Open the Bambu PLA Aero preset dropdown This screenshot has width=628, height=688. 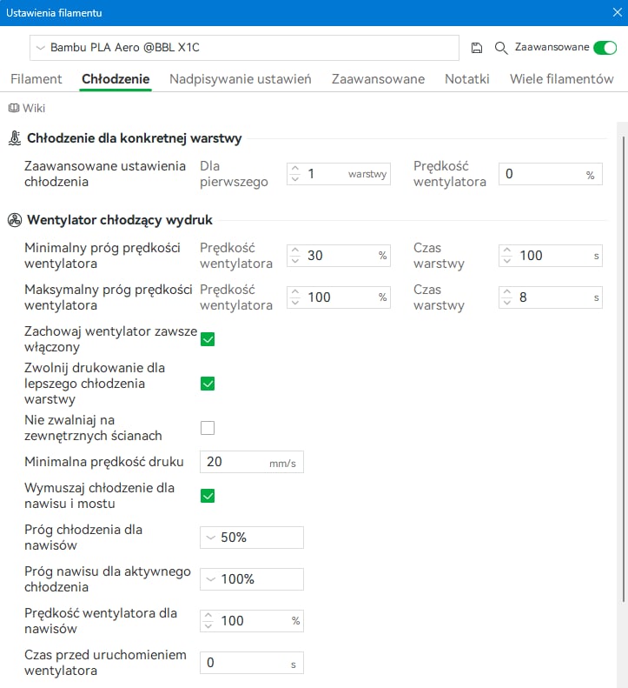[244, 47]
